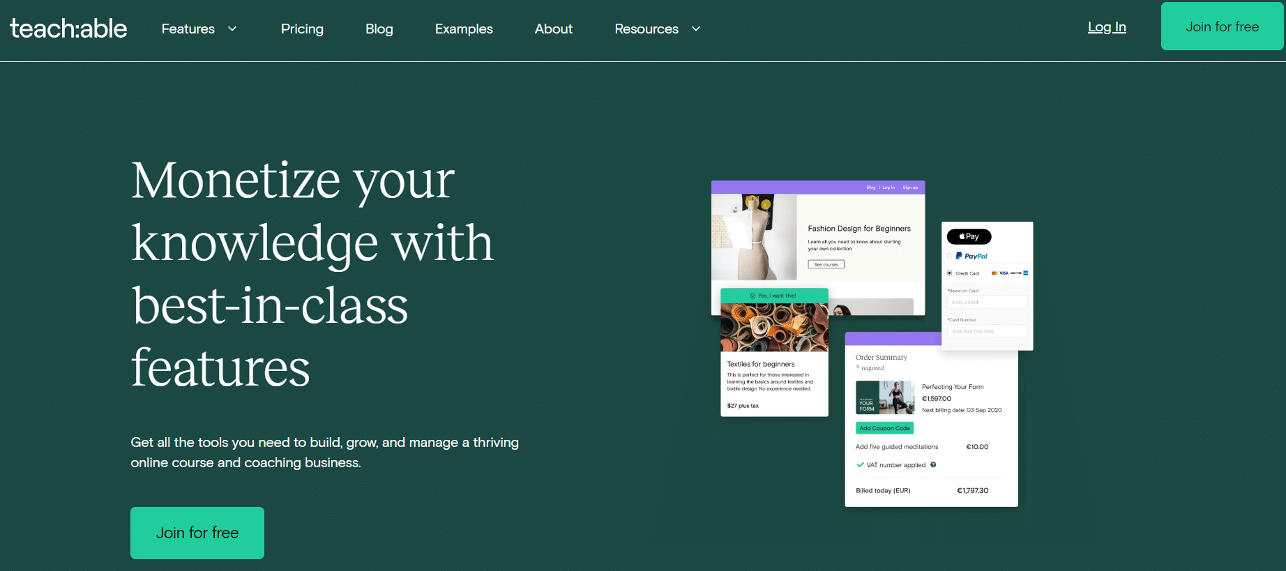Click the Card Number field
The height and width of the screenshot is (571, 1286).
click(987, 331)
